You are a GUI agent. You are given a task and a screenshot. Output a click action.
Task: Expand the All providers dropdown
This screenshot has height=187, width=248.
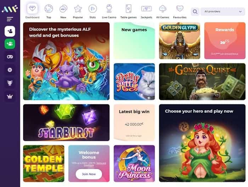point(223,12)
